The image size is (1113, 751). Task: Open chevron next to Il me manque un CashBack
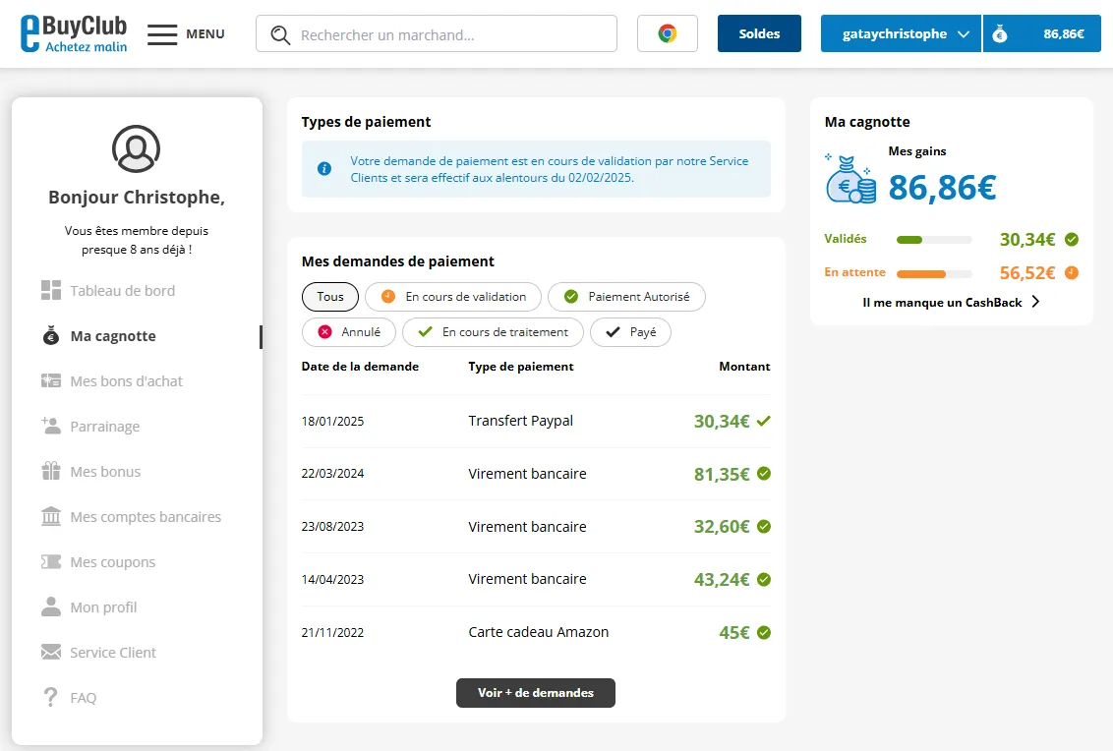[1035, 302]
